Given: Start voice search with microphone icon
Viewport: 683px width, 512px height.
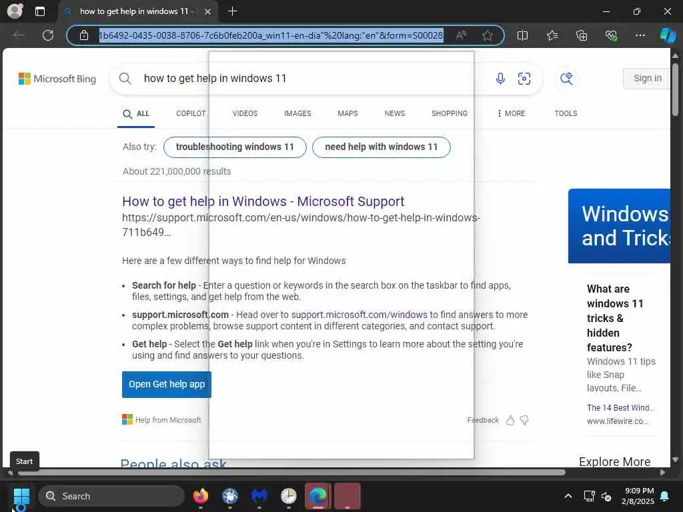Looking at the screenshot, I should point(500,79).
